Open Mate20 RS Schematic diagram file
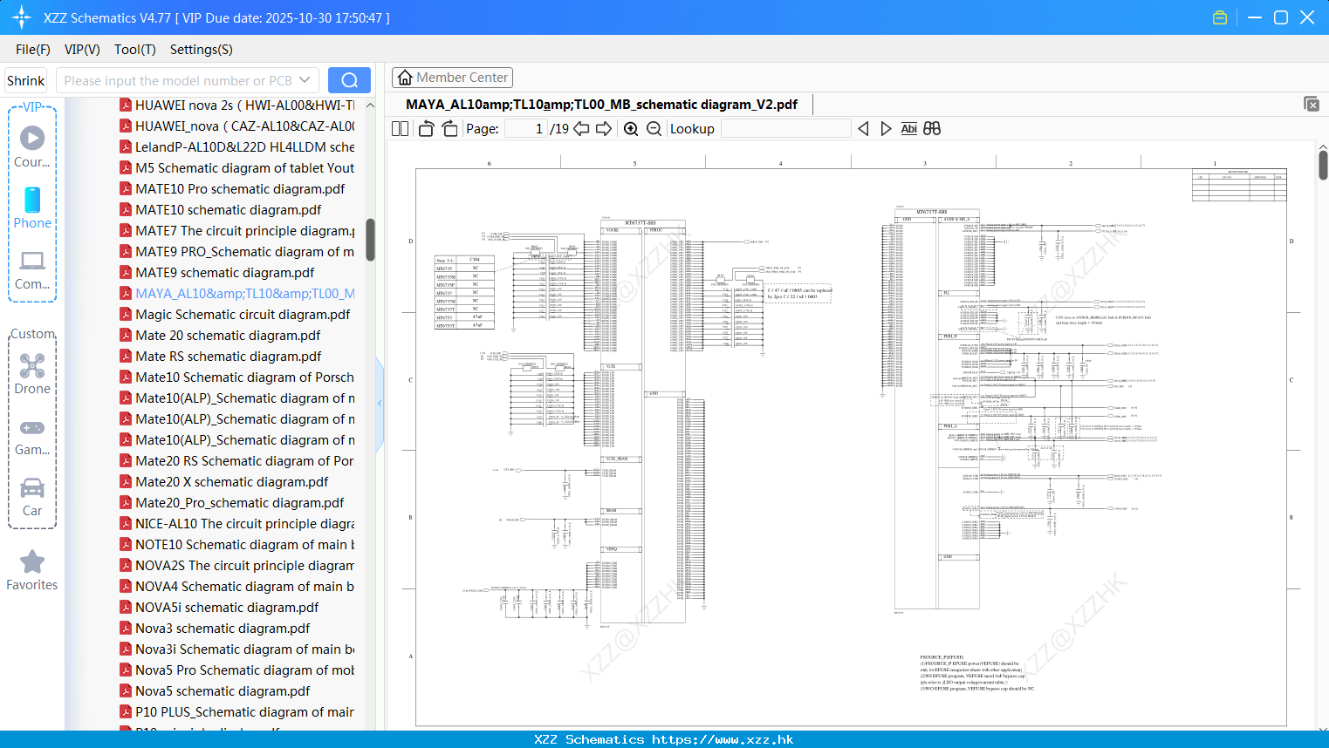This screenshot has width=1329, height=748. click(236, 460)
